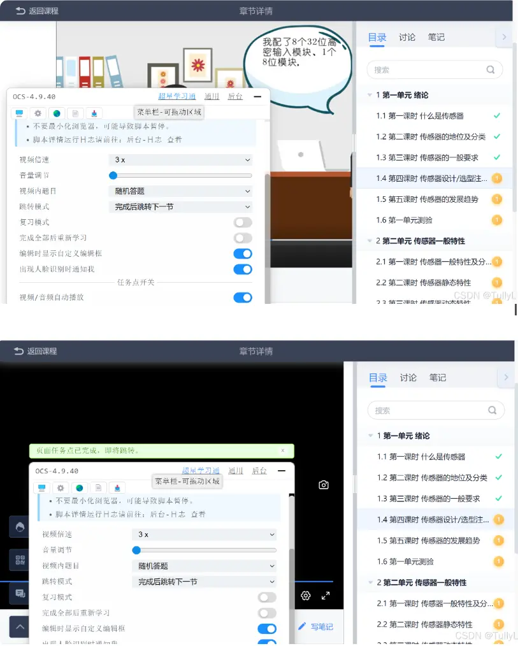Screen dimensions: 518x646
Task: Open the 后台 link in the upper OCS panel
Action: (235, 96)
